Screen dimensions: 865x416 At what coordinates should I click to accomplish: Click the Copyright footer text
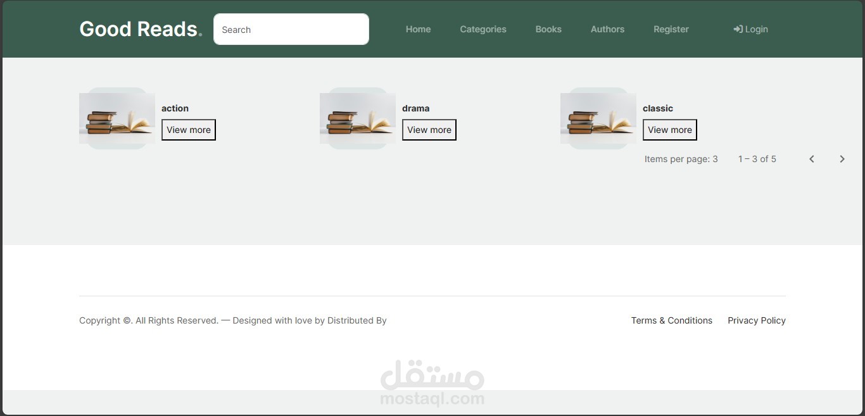point(233,320)
